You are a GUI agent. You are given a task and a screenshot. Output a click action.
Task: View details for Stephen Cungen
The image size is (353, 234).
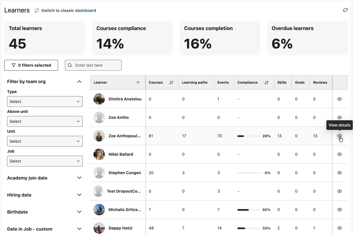pos(339,173)
